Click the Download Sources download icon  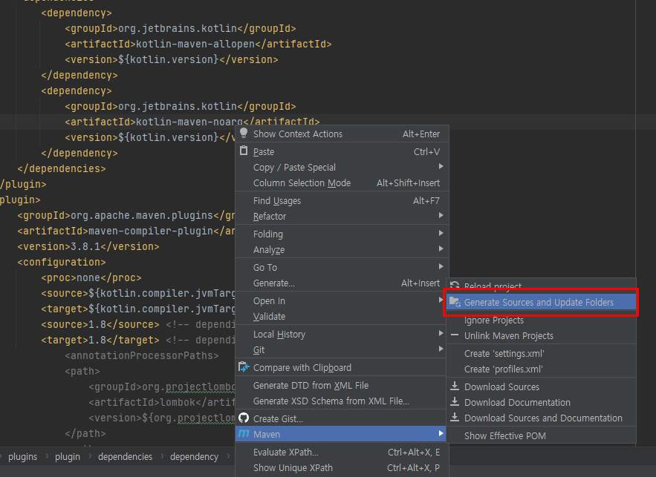coord(454,386)
